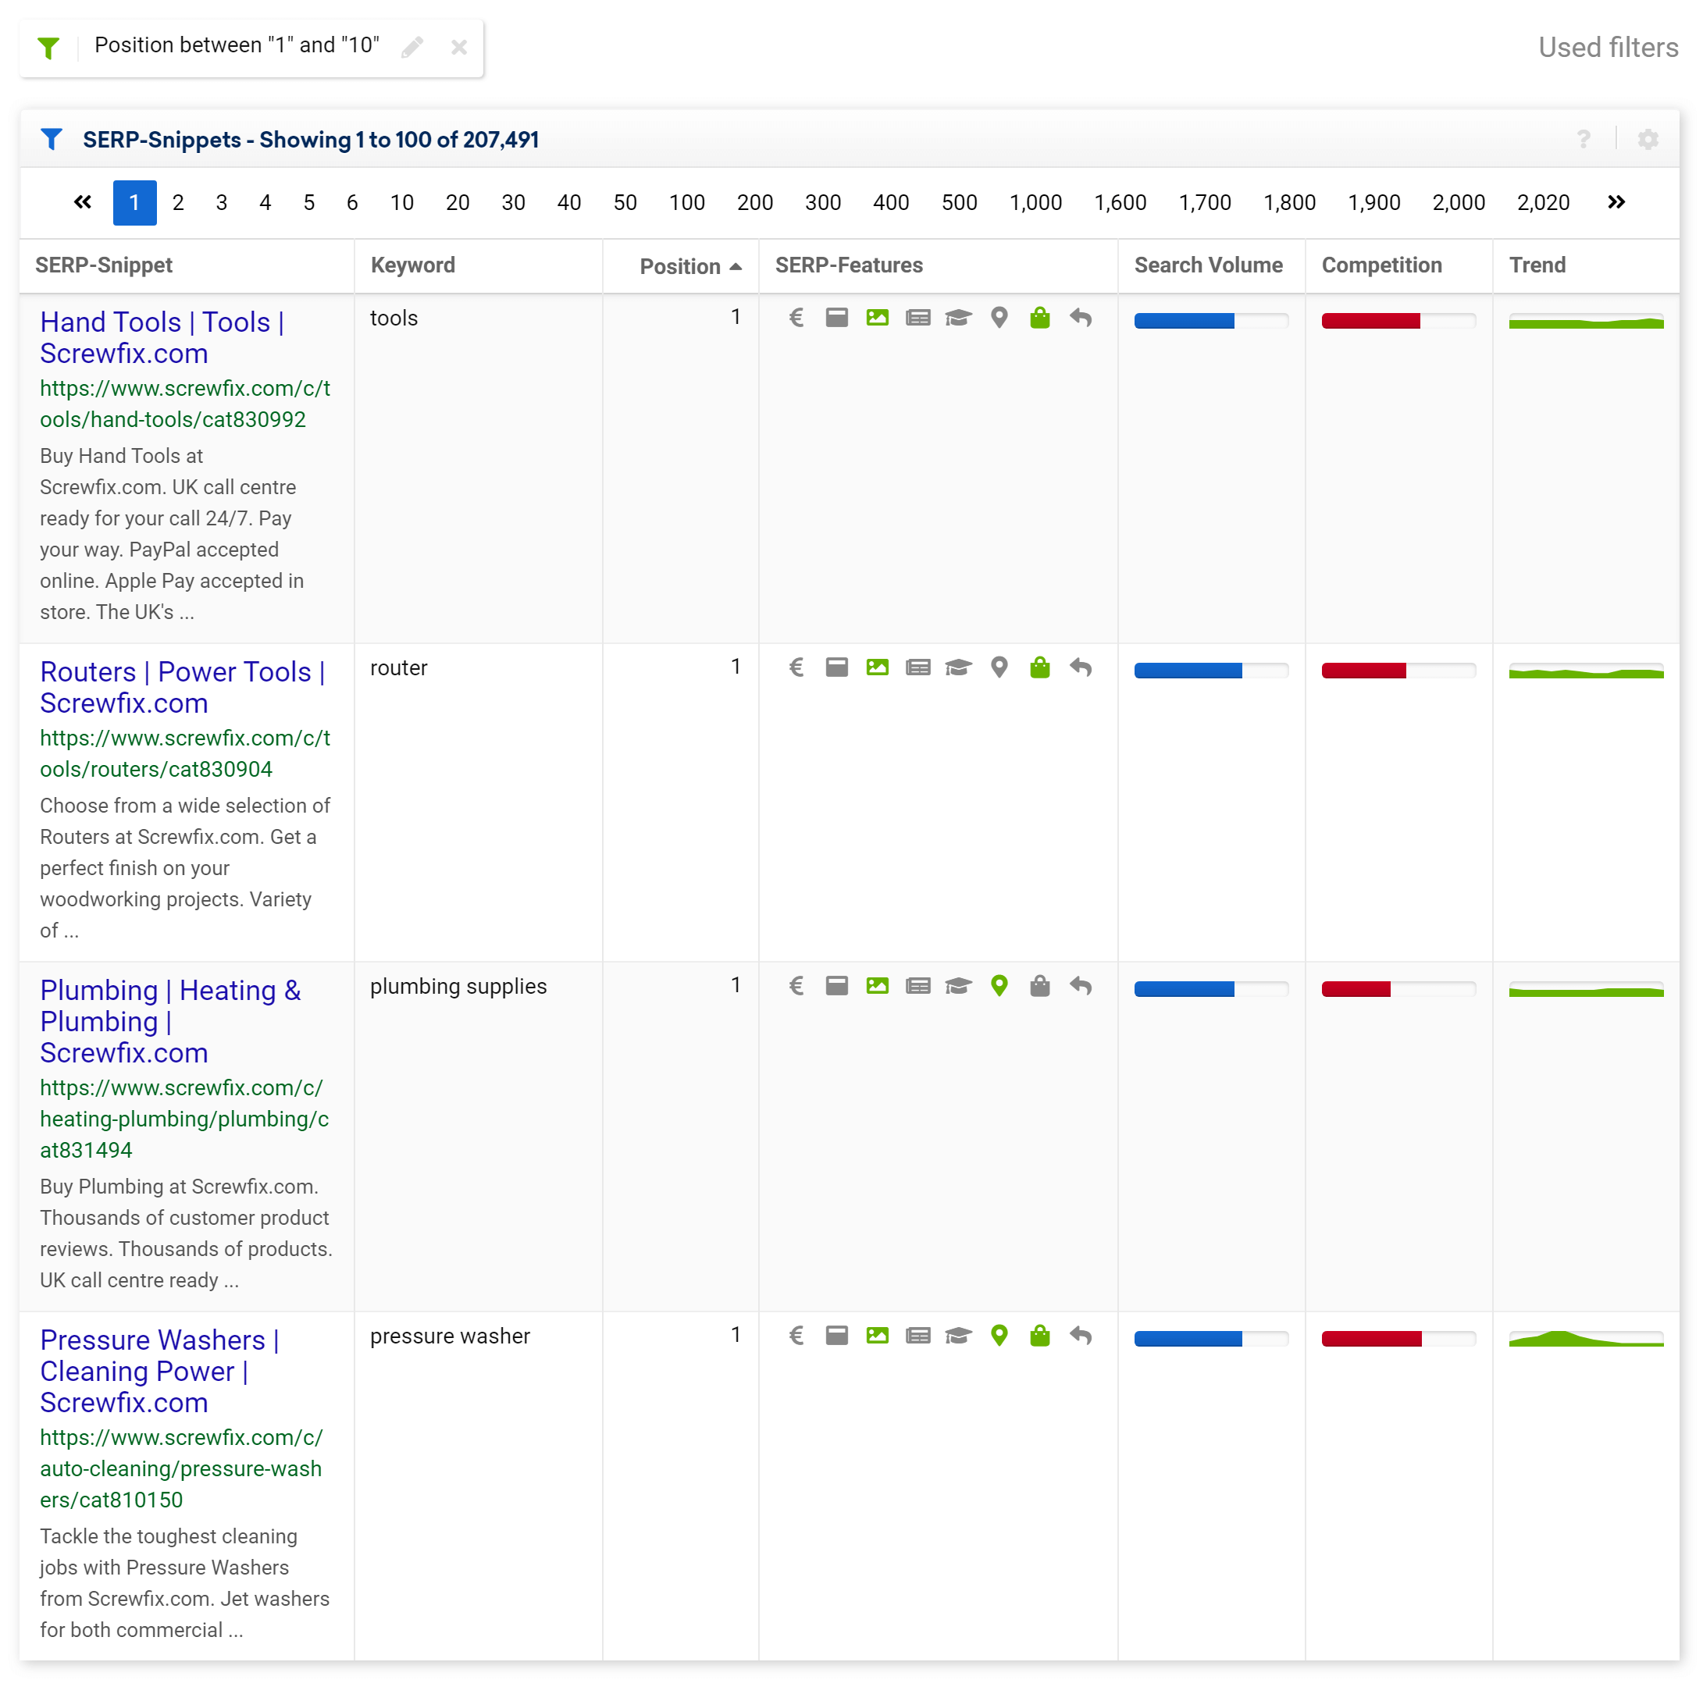1703x1694 pixels.
Task: Click the card icon in the router row
Action: point(836,668)
